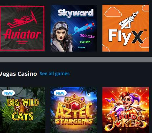Open the Wild Jokers game tile
152x133 pixels.
click(126, 110)
